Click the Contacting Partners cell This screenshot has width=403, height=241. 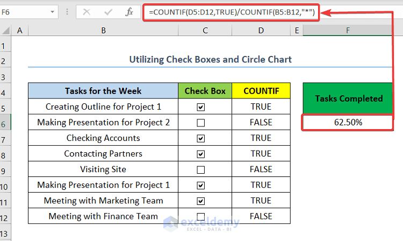(103, 153)
